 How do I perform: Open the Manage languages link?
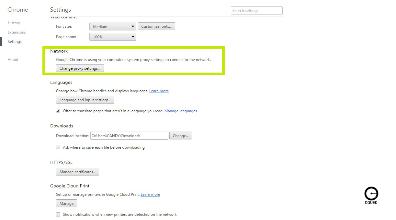click(x=181, y=111)
